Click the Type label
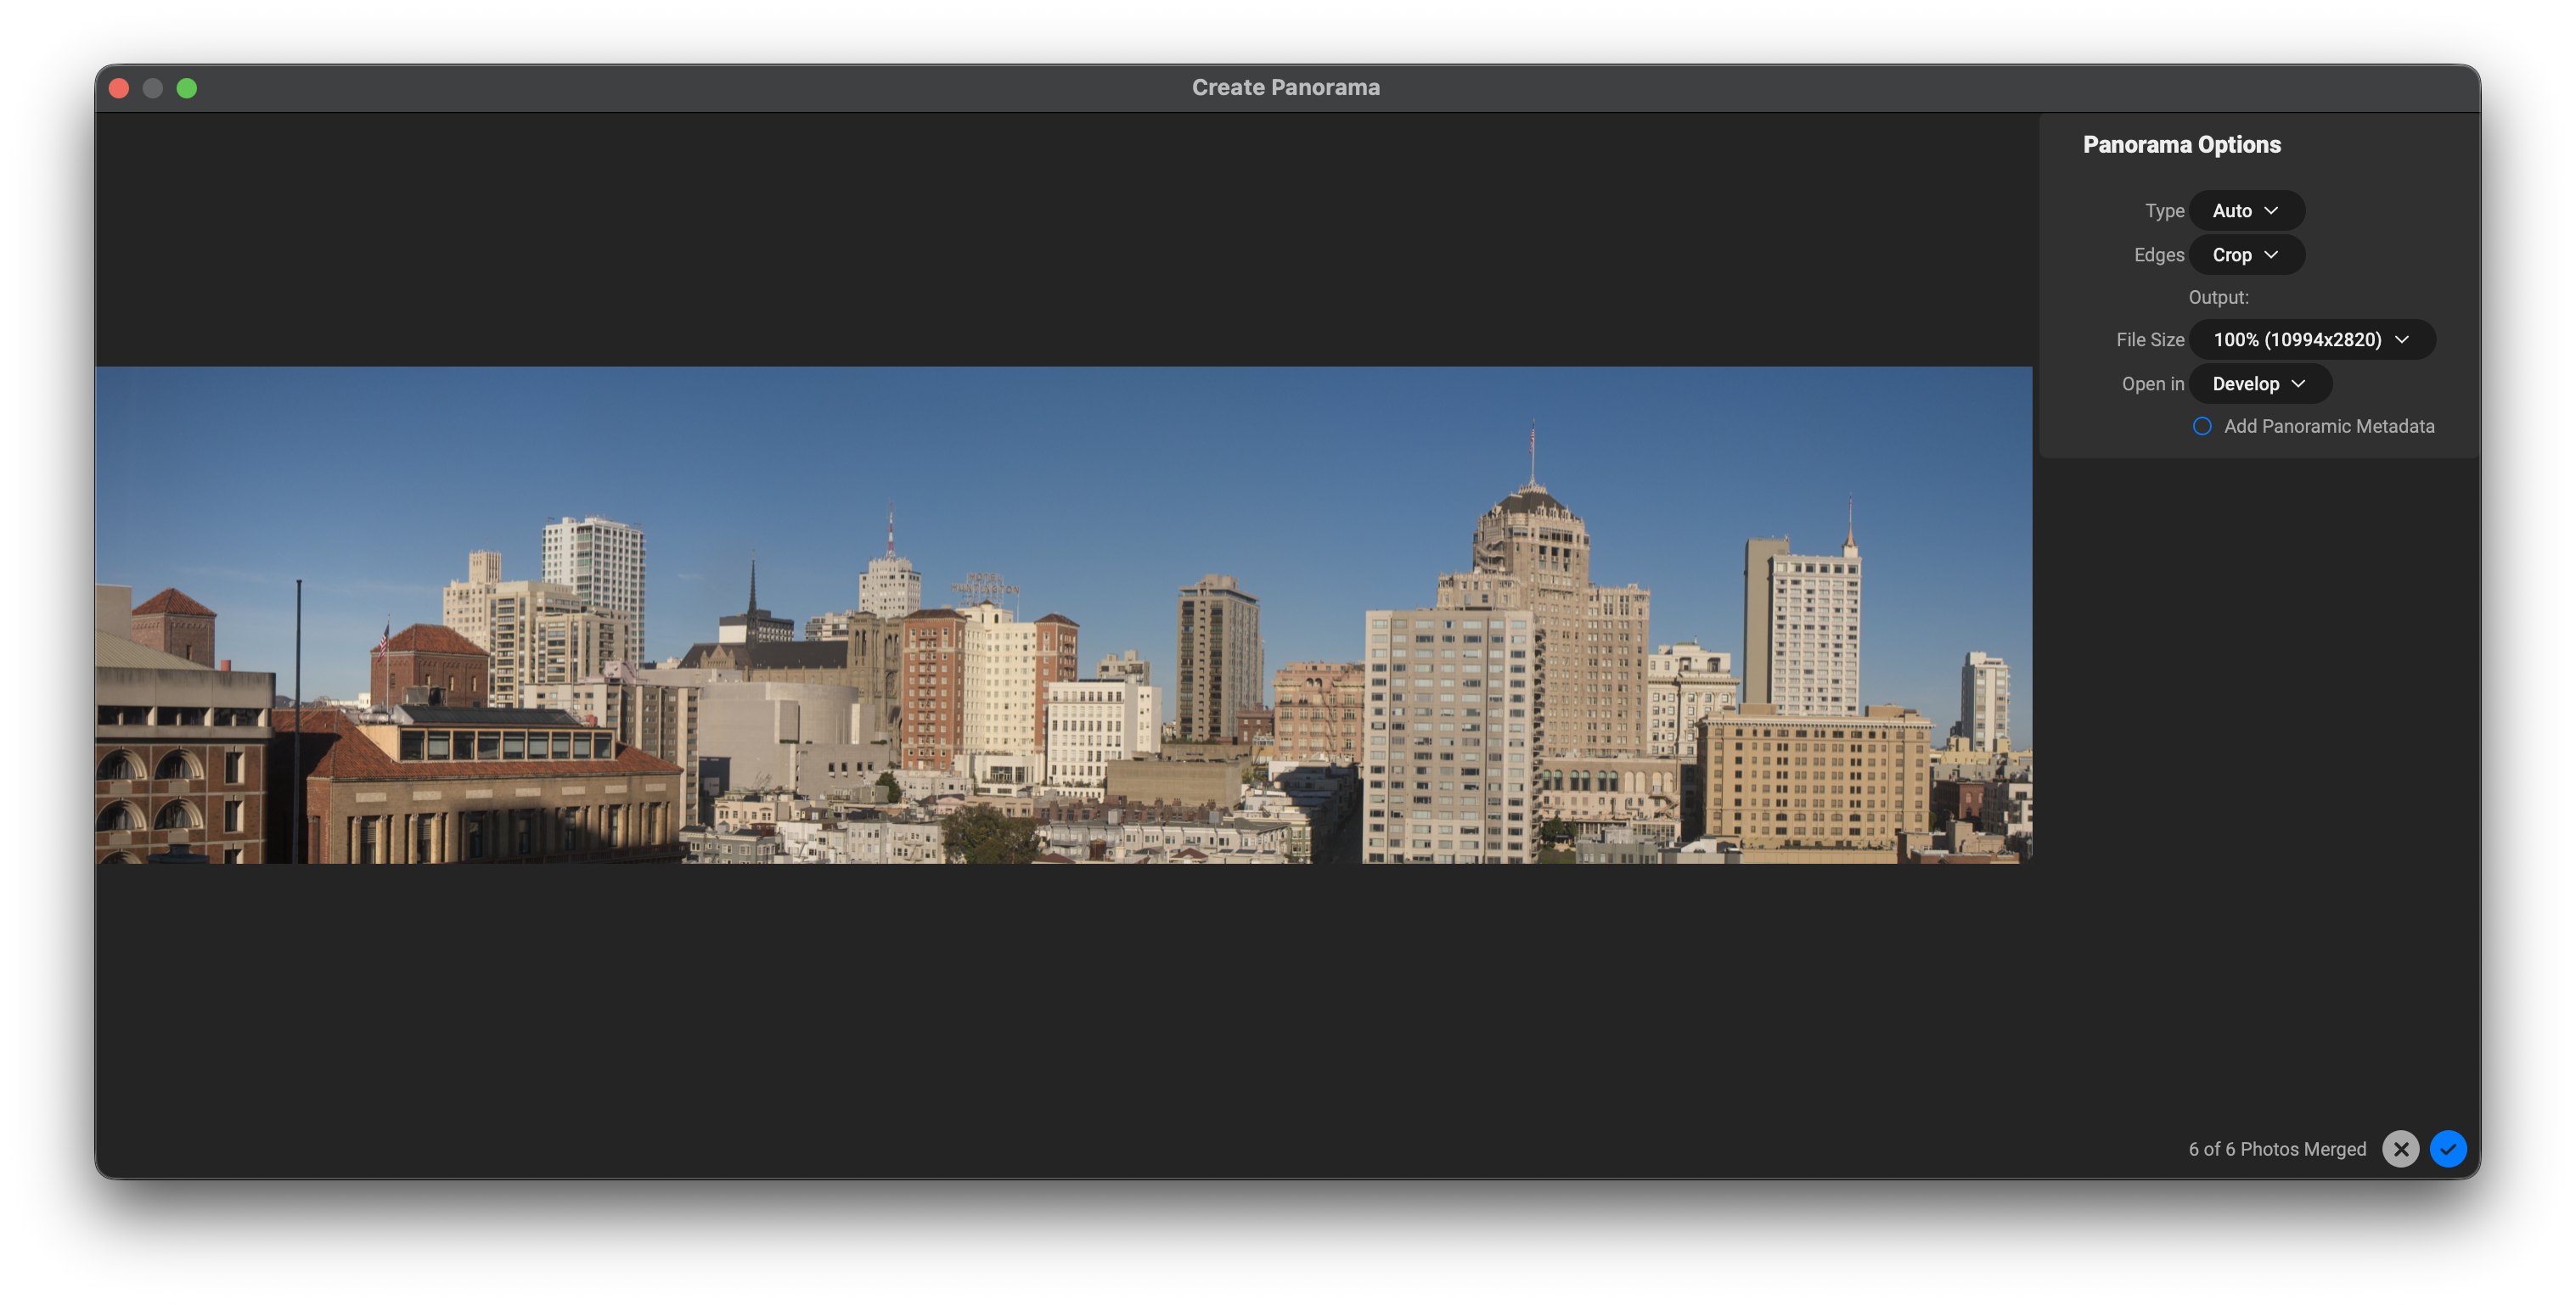The image size is (2576, 1305). tap(2164, 210)
